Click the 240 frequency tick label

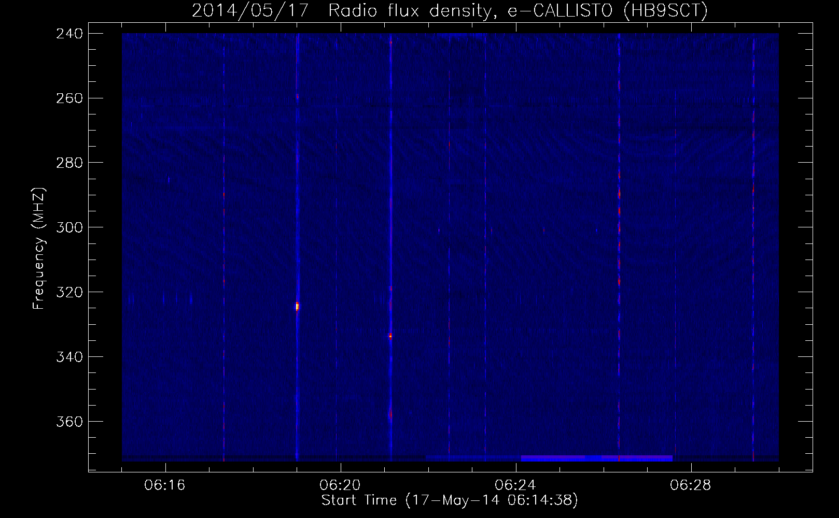point(69,34)
